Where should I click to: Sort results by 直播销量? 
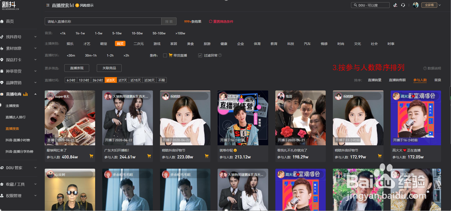pyautogui.click(x=375, y=80)
